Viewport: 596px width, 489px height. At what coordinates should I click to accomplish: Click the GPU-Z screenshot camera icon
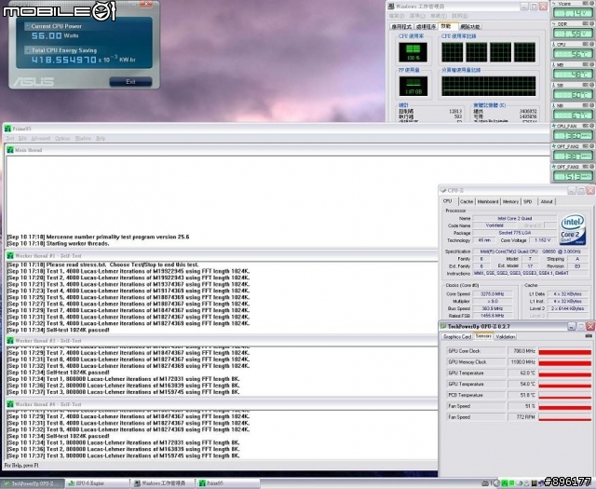click(x=589, y=336)
